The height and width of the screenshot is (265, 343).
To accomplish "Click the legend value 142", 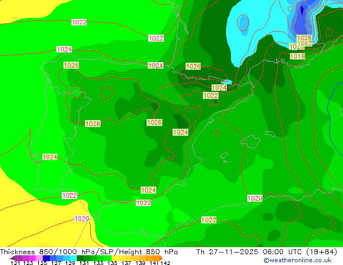I will (165, 263).
